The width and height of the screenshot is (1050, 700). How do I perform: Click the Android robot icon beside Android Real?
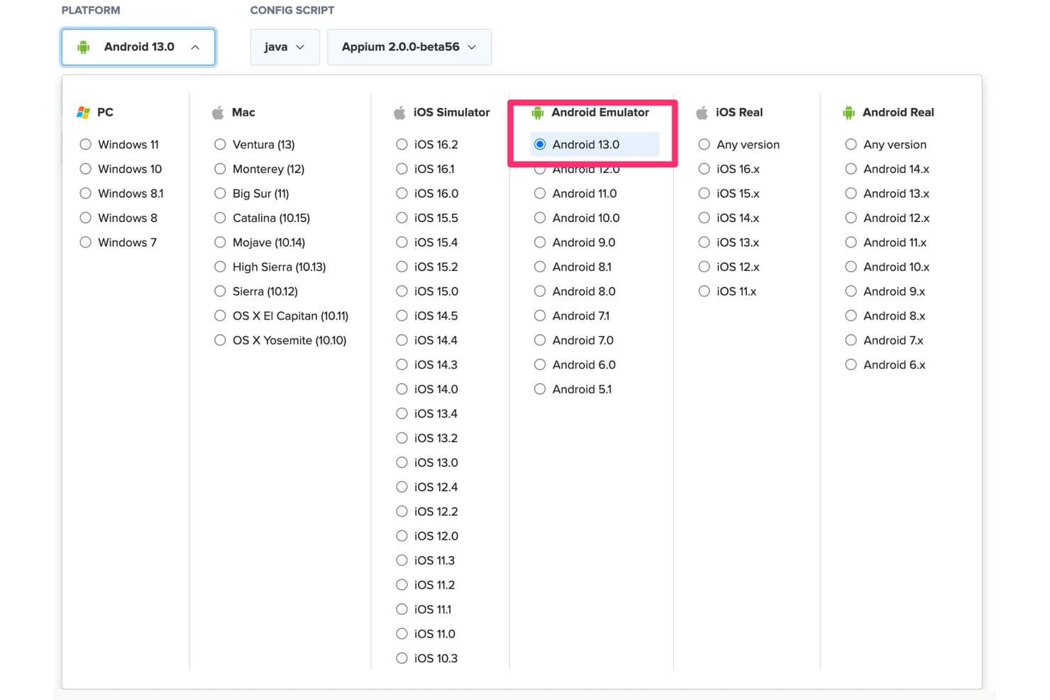[849, 112]
